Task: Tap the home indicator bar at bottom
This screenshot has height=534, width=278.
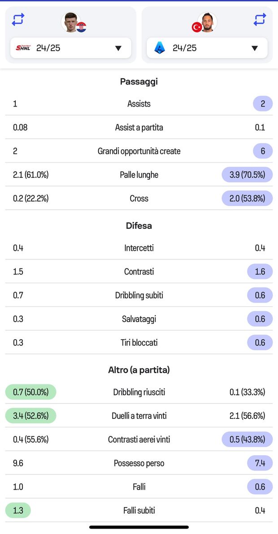Action: (139, 527)
